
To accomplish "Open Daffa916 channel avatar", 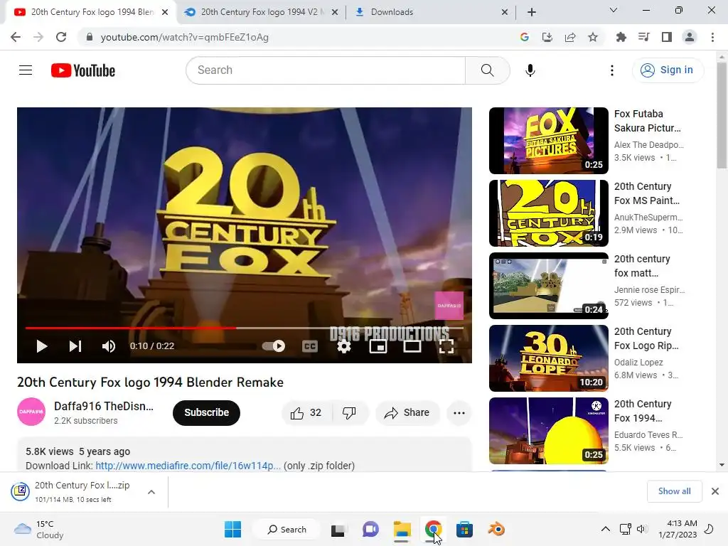I will [31, 412].
